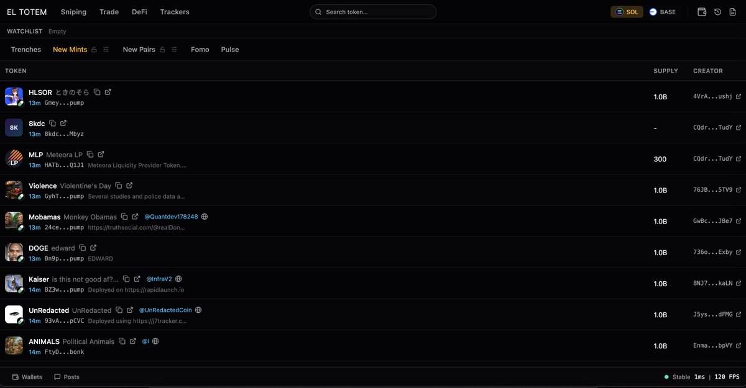Open the @InfraV2 profile link
Image resolution: width=746 pixels, height=388 pixels.
coord(159,279)
